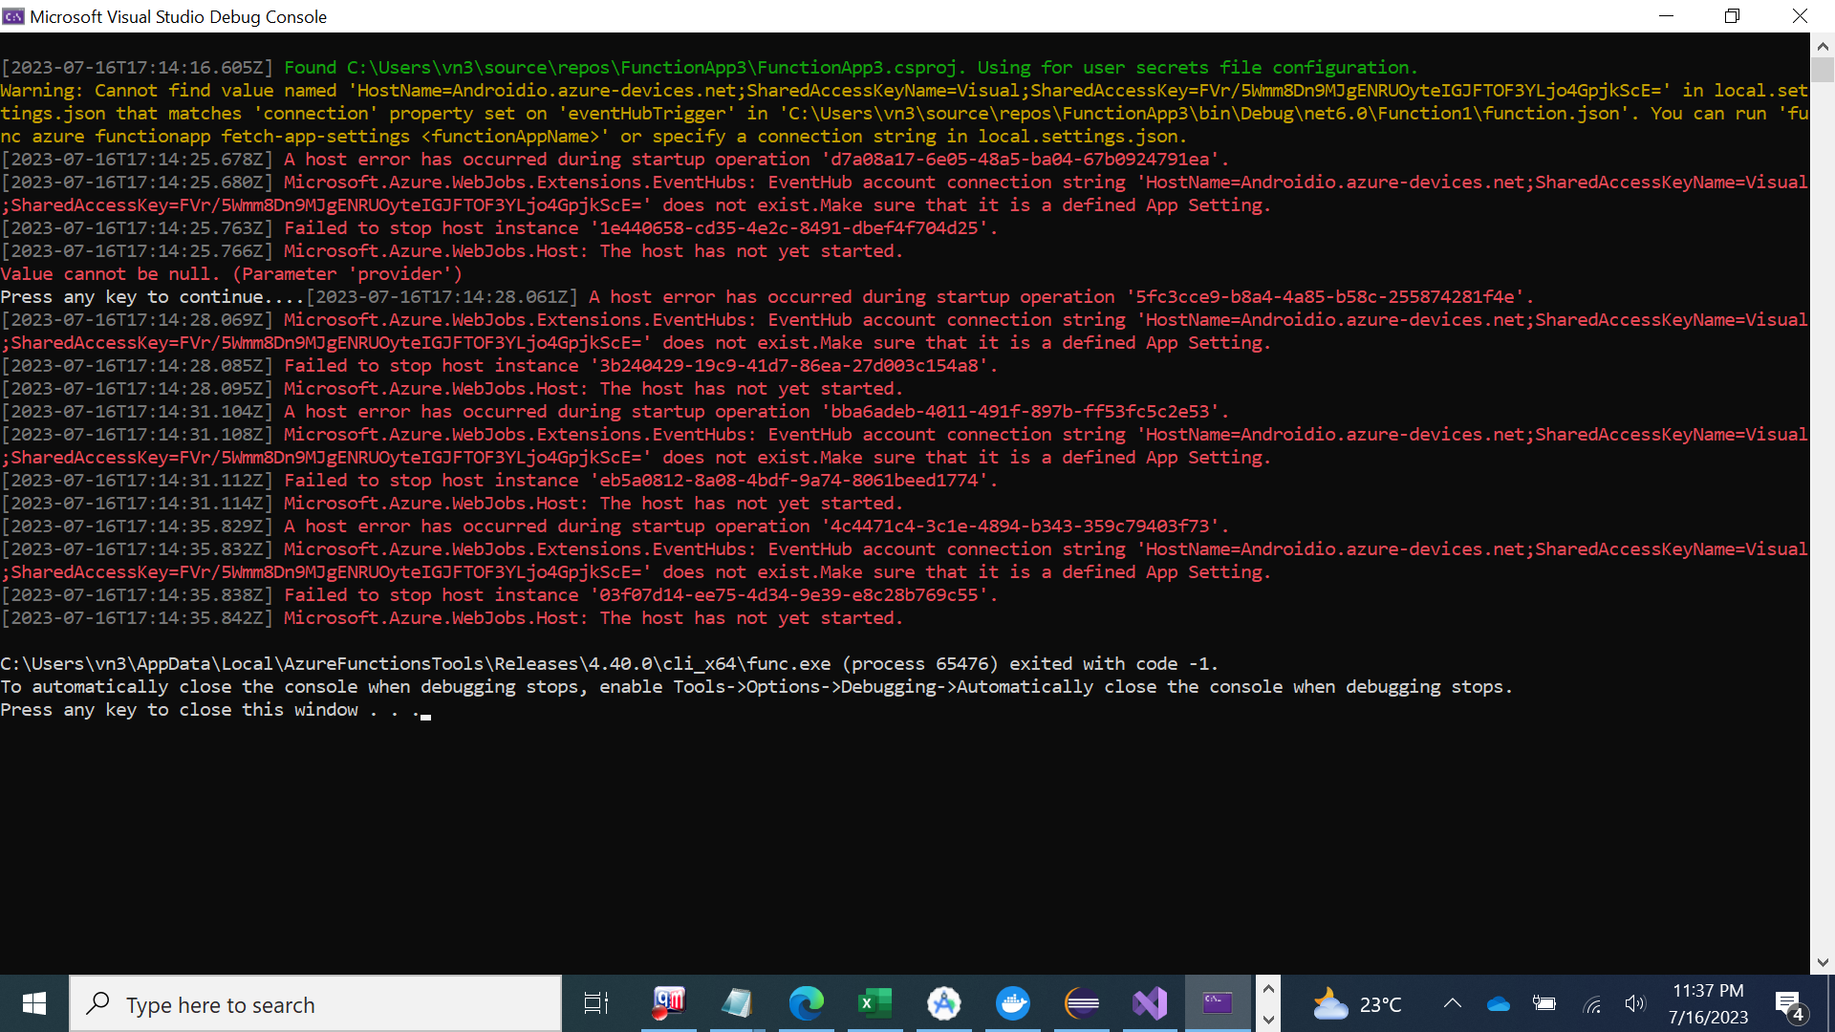Viewport: 1835px width, 1032px height.
Task: Open Microsoft Excel from the taskbar
Action: 875,1003
